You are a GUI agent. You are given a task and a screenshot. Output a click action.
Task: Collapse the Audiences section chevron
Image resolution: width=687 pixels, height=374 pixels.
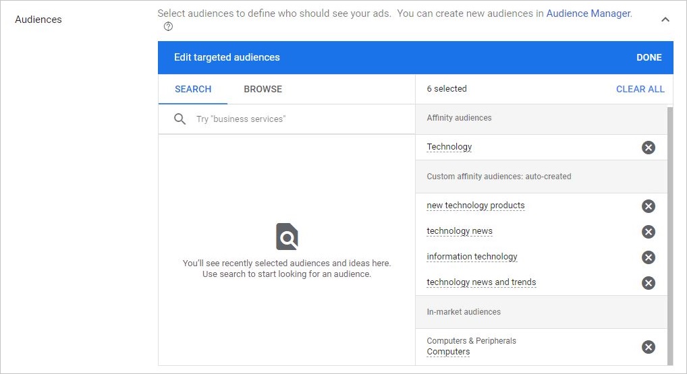coord(665,20)
